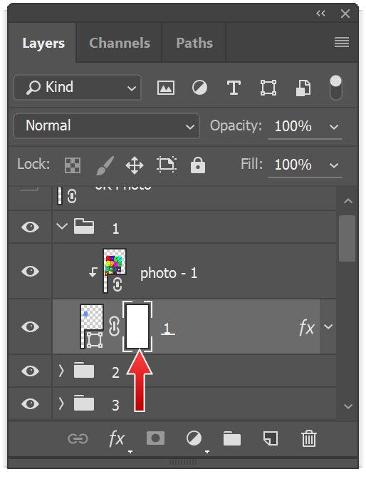
Task: Switch to the Paths tab
Action: (x=194, y=43)
